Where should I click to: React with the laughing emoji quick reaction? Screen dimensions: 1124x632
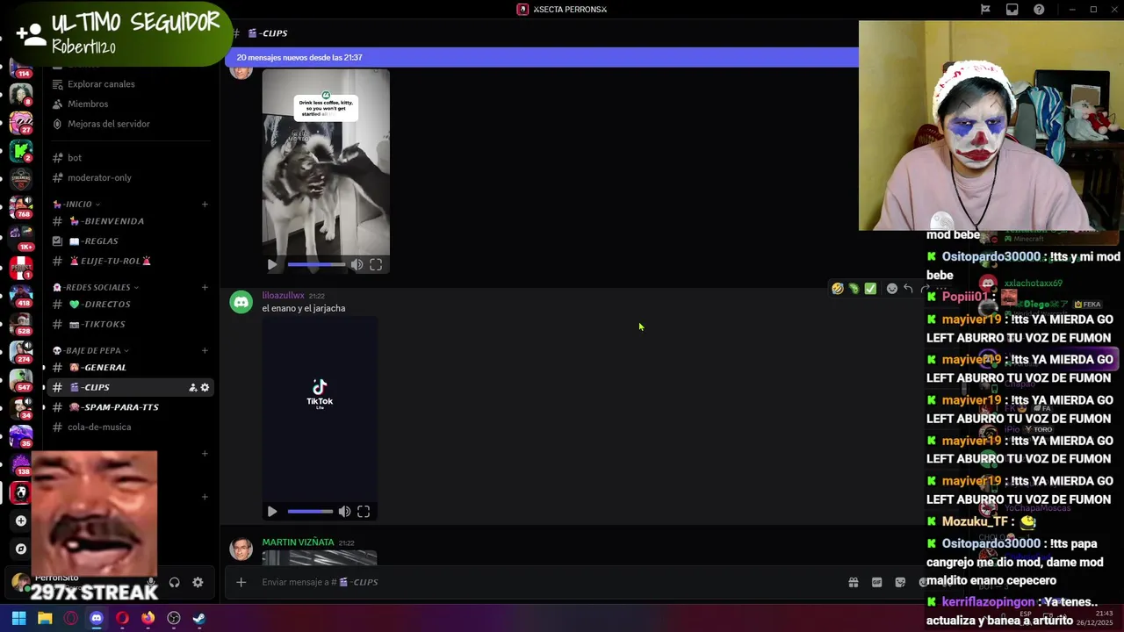[x=838, y=288]
